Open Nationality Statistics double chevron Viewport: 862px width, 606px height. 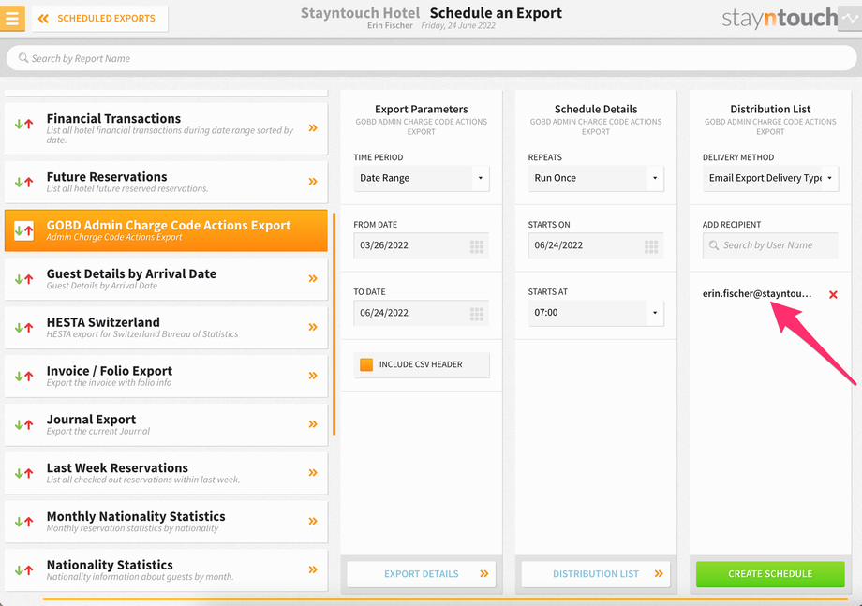[313, 569]
